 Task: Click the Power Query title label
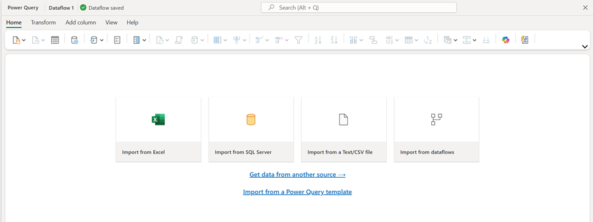[x=23, y=7]
